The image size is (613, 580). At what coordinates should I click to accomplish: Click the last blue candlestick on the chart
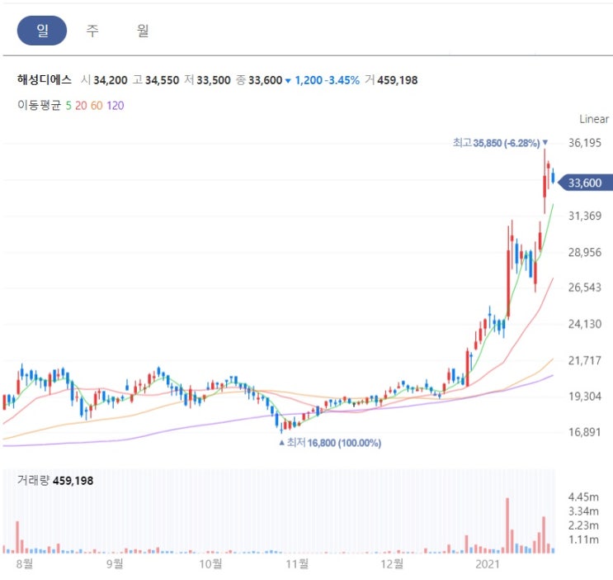pos(553,177)
